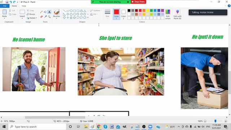Select Color 2 background box
This screenshot has height=130, width=231.
pos(123,14)
